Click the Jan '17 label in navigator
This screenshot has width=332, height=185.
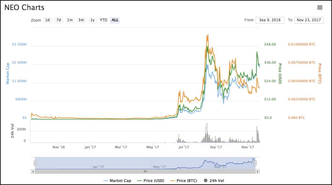tap(98, 167)
